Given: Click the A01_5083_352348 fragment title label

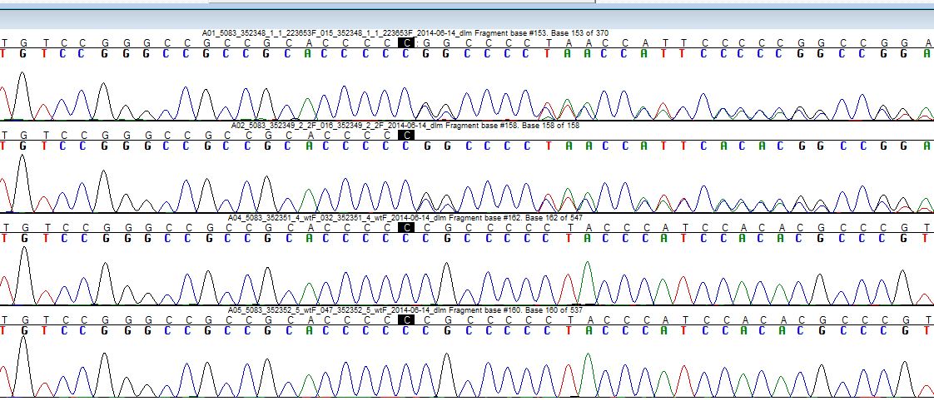Looking at the screenshot, I should point(405,33).
